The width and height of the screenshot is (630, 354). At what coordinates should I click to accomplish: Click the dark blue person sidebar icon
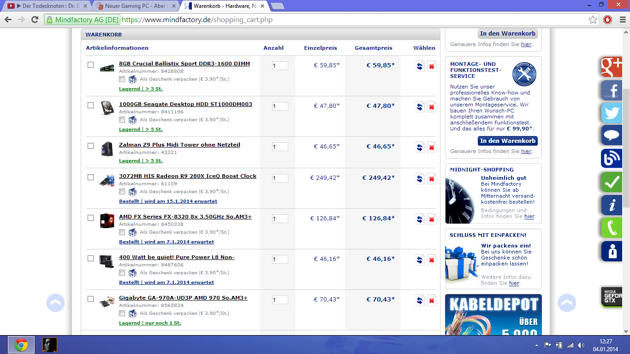pyautogui.click(x=612, y=251)
